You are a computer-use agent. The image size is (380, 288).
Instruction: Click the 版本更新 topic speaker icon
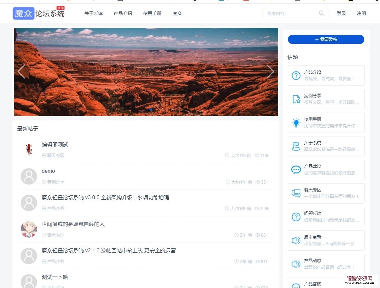coord(296,240)
